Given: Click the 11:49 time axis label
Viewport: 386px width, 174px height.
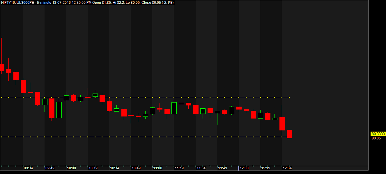Looking at the screenshot, I should point(222,168).
